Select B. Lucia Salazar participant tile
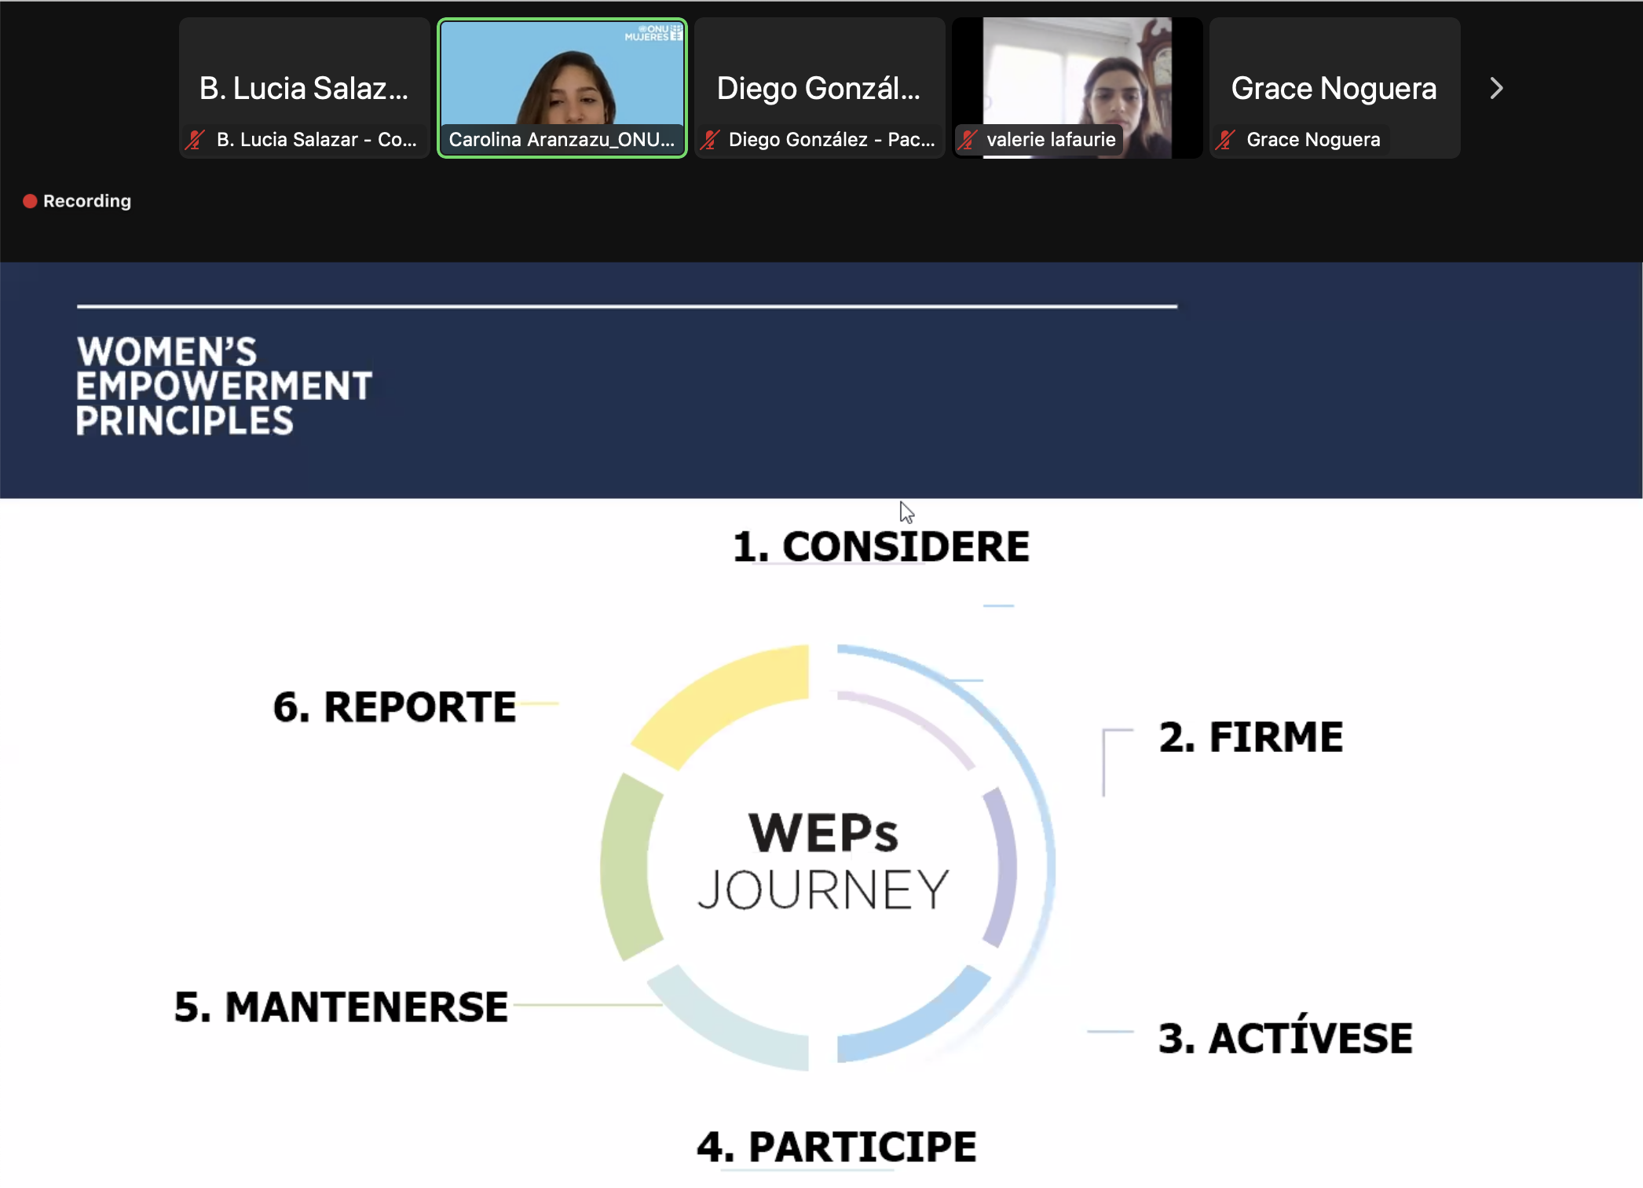 coord(305,88)
